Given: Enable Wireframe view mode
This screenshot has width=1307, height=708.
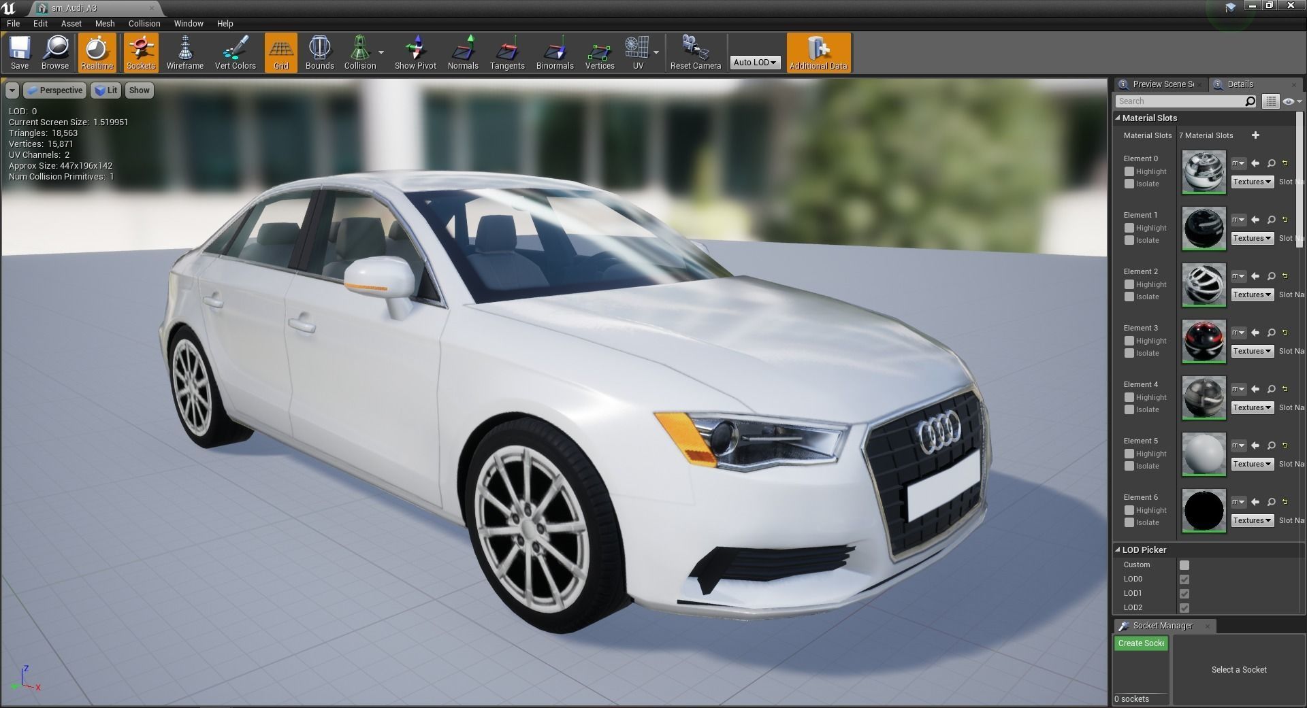Looking at the screenshot, I should [x=185, y=53].
